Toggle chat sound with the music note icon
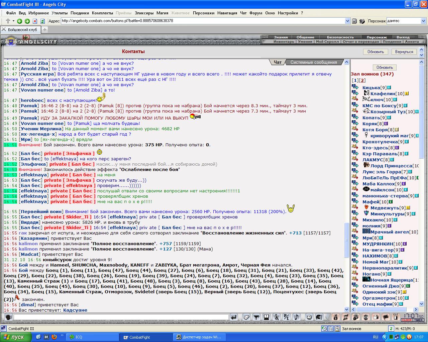 point(297,317)
